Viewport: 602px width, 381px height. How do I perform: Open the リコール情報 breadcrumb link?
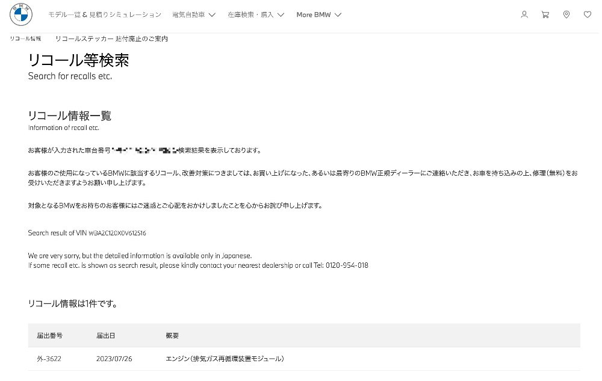(25, 39)
